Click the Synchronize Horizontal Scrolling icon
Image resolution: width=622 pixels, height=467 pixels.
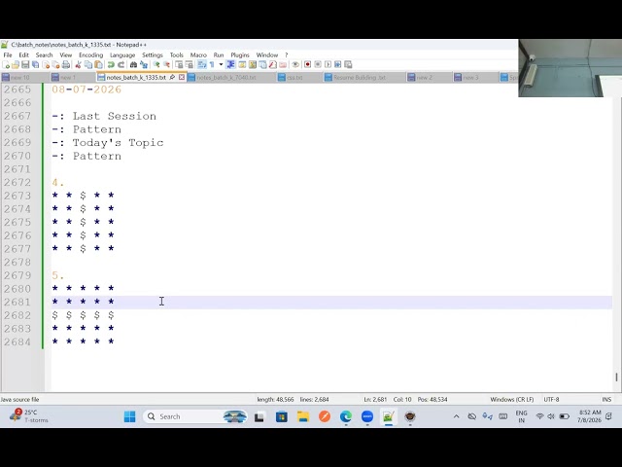coord(189,64)
